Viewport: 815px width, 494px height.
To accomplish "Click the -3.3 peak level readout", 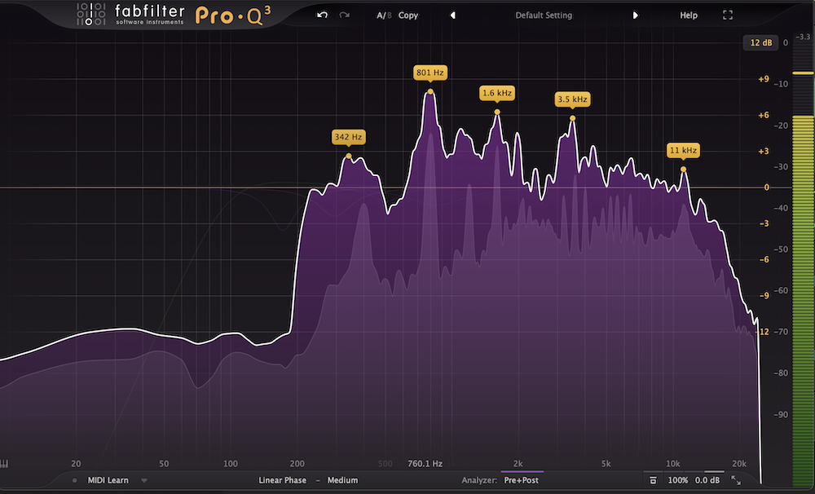I will [804, 37].
